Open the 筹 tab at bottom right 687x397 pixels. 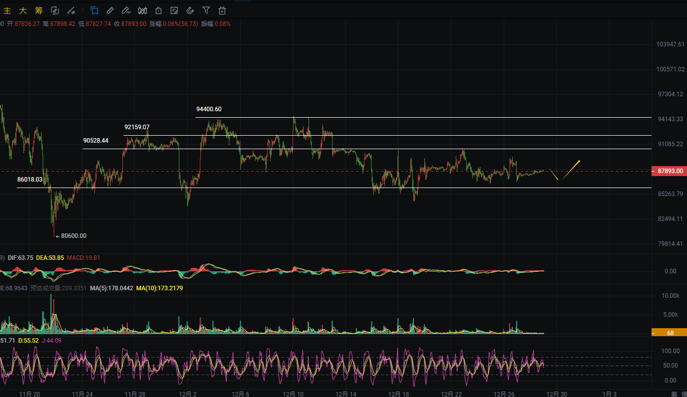click(x=674, y=394)
